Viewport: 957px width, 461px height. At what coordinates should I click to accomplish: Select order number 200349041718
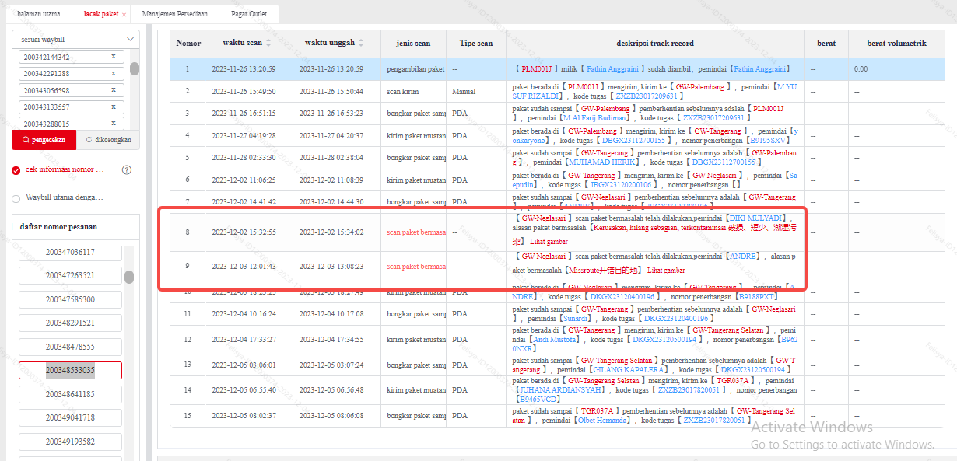click(x=70, y=417)
